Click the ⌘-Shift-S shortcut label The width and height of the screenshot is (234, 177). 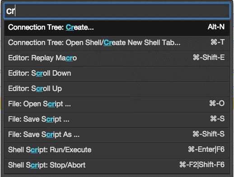point(209,134)
